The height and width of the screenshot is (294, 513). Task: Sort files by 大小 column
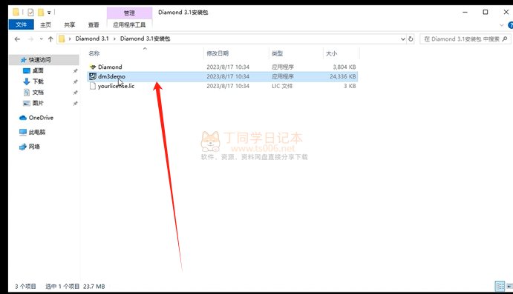coord(331,53)
